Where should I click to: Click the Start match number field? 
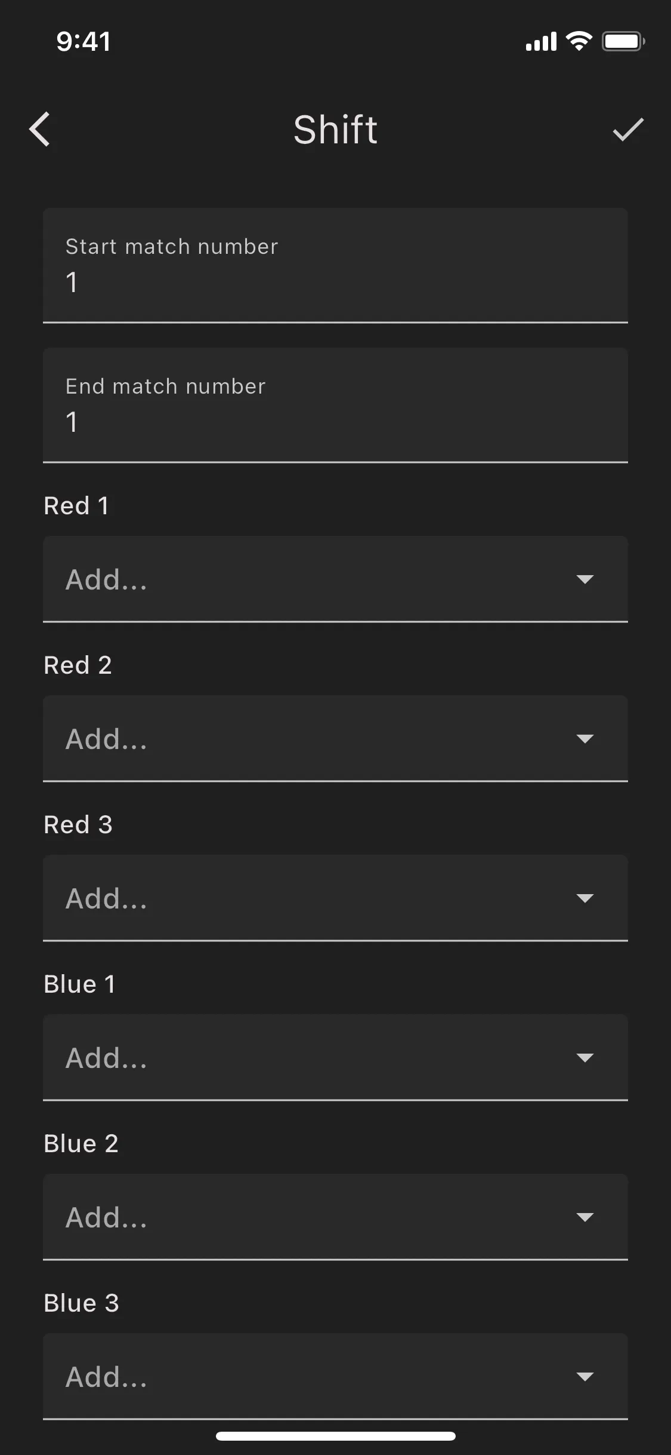point(335,266)
